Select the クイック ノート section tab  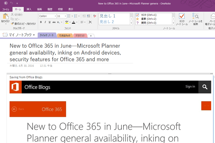[47, 35]
